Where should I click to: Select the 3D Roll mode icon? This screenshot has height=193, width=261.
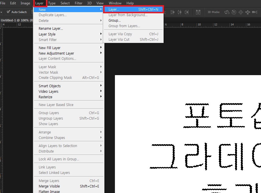pos(234,12)
